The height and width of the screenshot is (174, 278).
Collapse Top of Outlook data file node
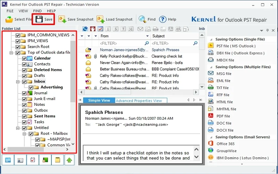(x=11, y=53)
